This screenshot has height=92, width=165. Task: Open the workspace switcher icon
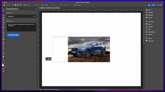pos(161,5)
